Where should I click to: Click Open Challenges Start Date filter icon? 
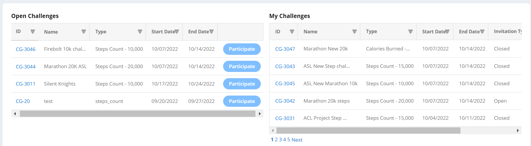click(177, 32)
